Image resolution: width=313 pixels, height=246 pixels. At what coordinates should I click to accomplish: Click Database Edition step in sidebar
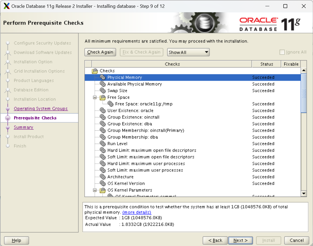point(31,90)
